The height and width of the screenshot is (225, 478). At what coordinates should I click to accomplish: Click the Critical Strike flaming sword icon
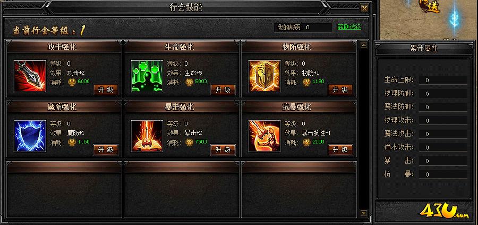pos(147,136)
